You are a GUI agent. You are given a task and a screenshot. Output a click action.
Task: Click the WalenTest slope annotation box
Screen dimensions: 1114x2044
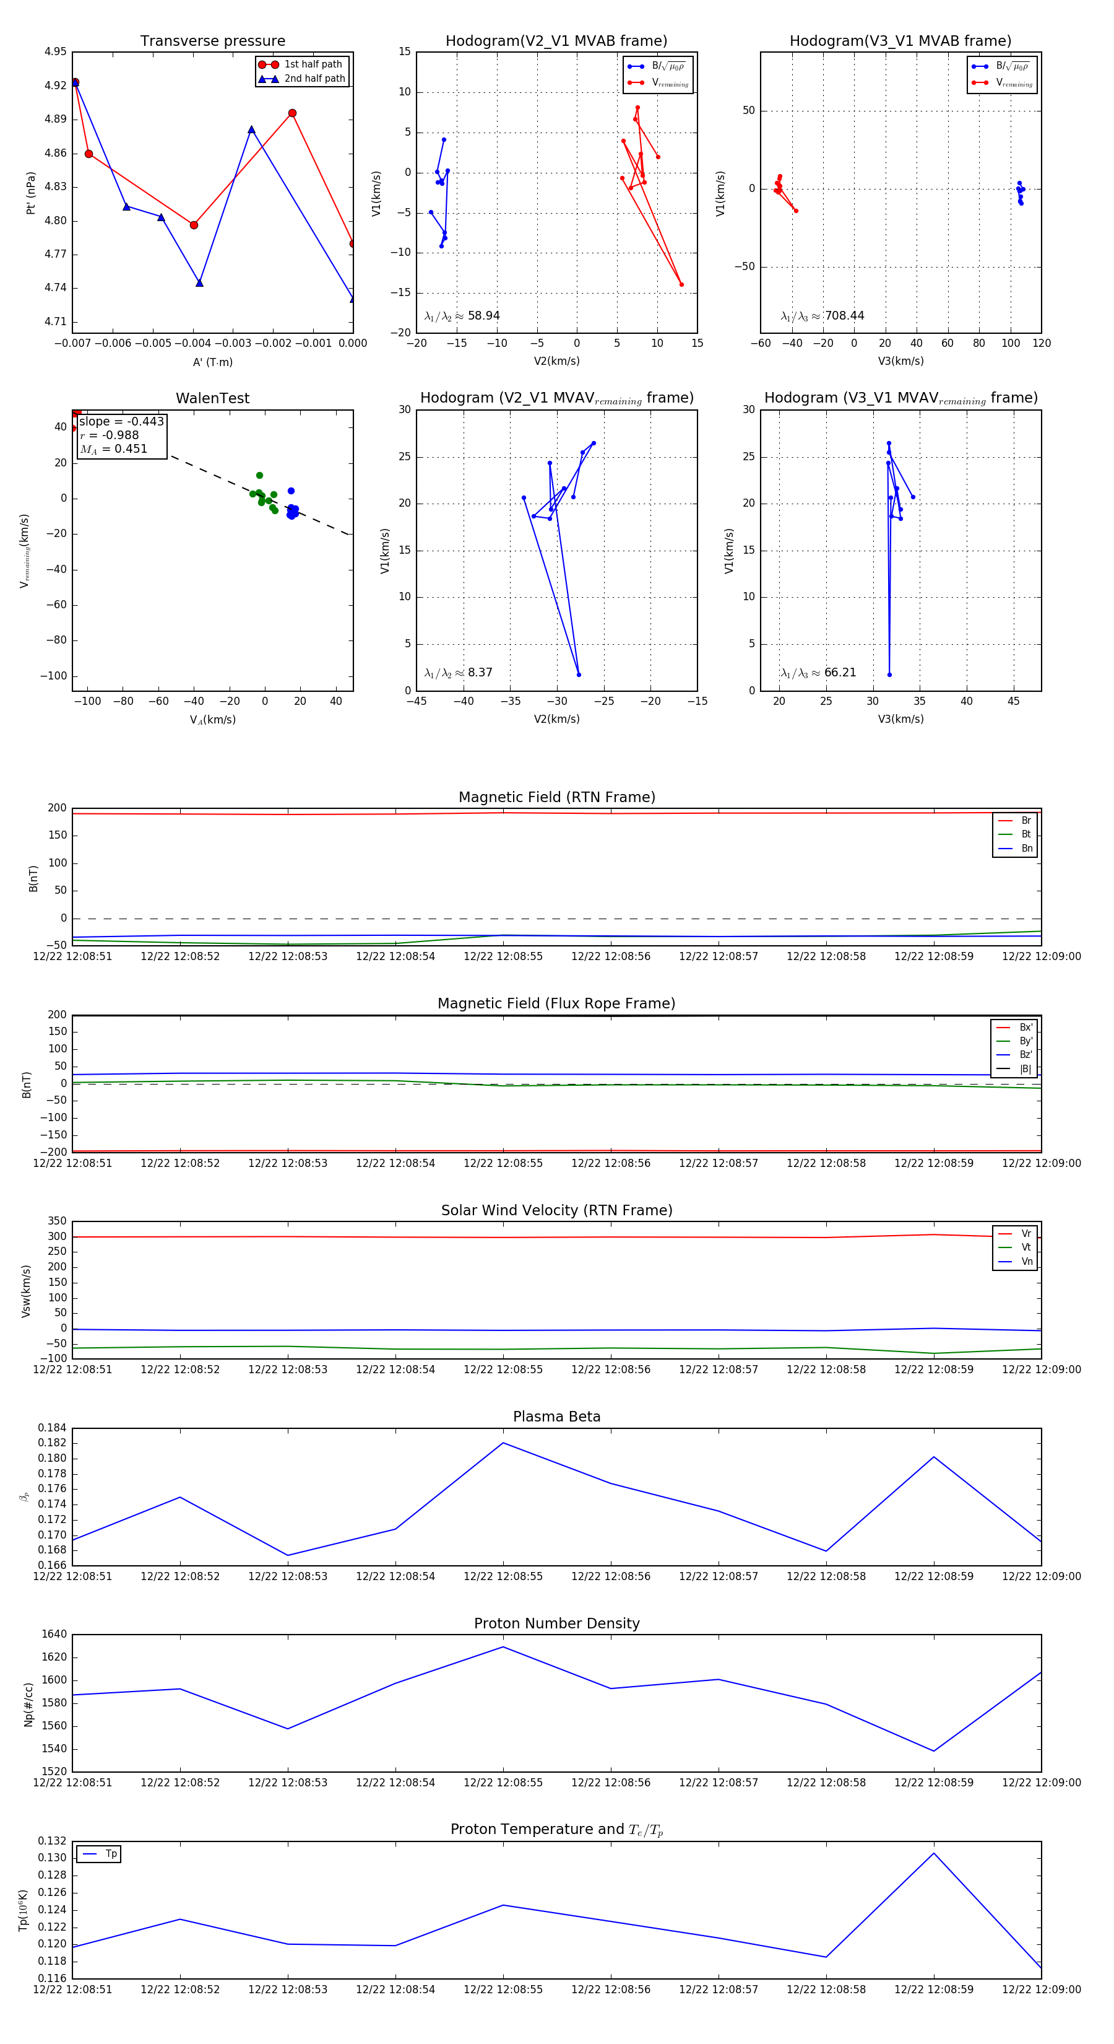pyautogui.click(x=121, y=435)
